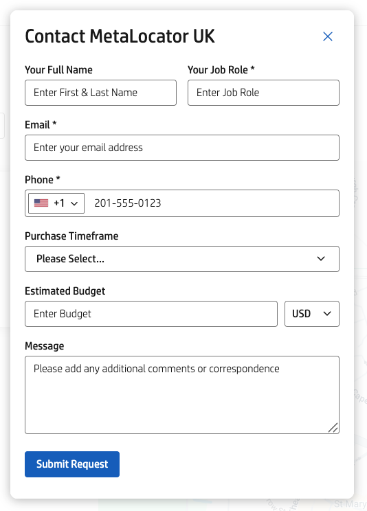The width and height of the screenshot is (367, 511).
Task: Click the Message box resize handle
Action: pyautogui.click(x=333, y=428)
